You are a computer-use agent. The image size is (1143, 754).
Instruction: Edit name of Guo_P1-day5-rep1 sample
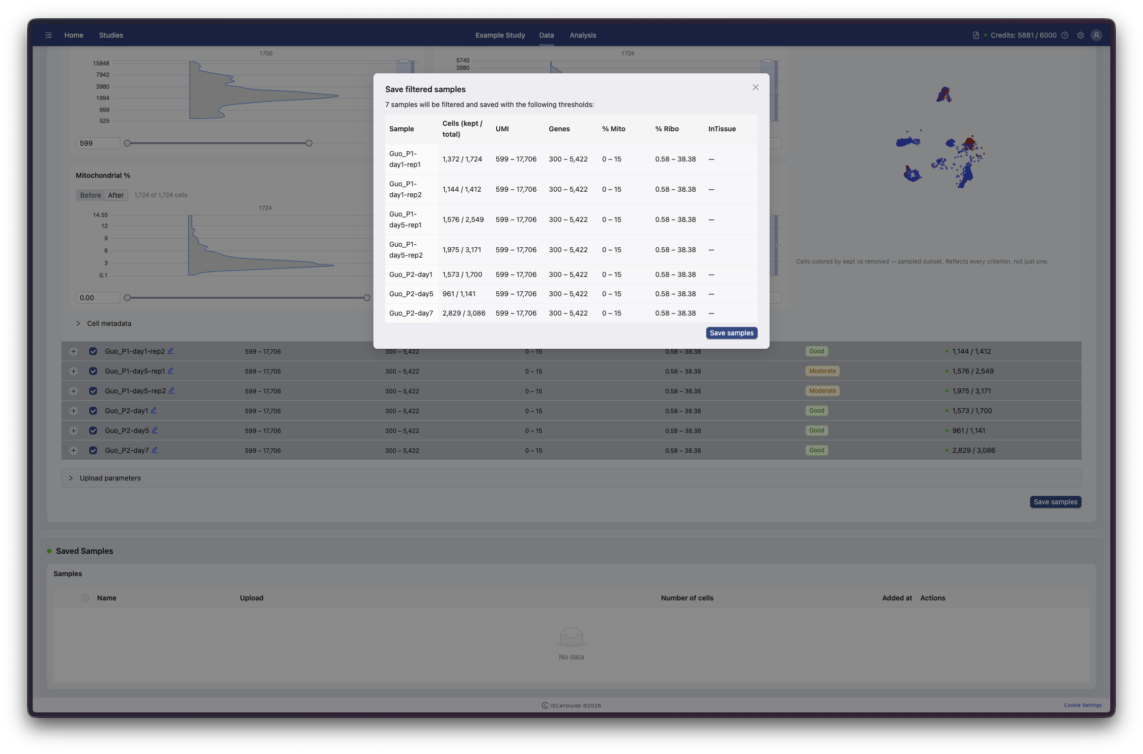point(170,371)
